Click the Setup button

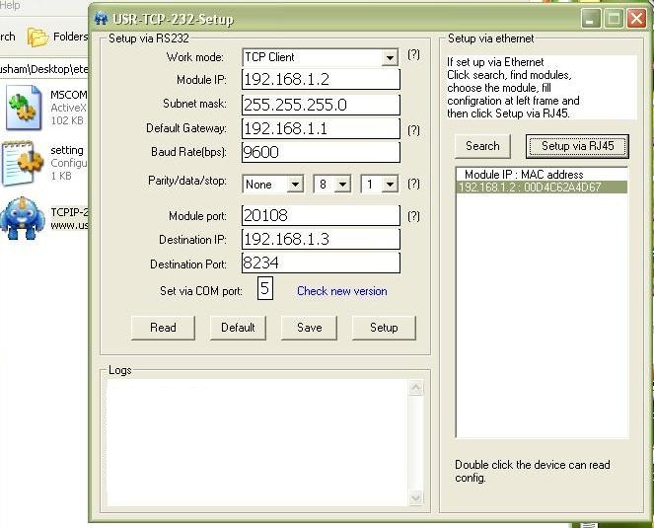tap(384, 328)
